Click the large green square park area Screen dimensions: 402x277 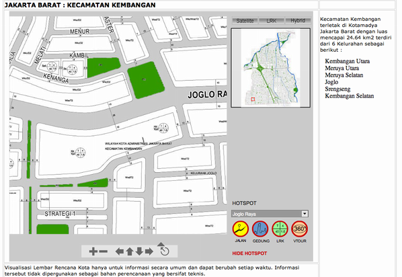(x=146, y=80)
